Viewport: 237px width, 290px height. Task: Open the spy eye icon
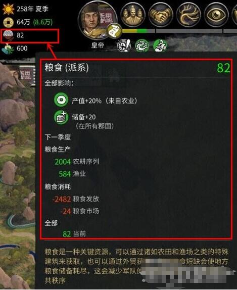point(216,15)
